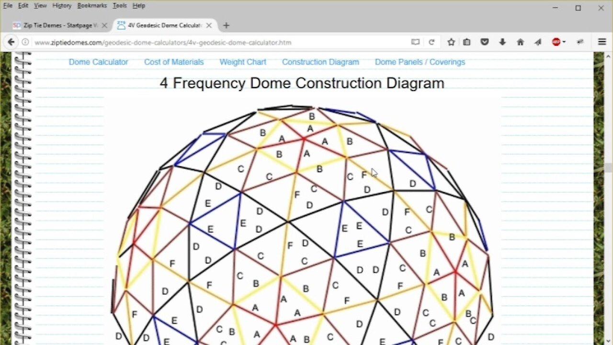Open the History menu
The image size is (613, 345).
click(62, 6)
